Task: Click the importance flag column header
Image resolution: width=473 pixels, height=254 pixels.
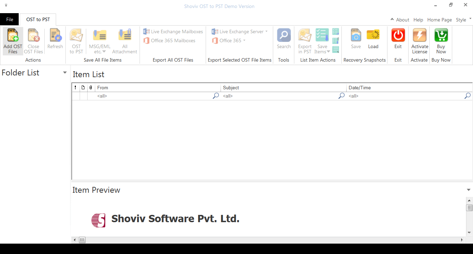Action: [x=75, y=88]
